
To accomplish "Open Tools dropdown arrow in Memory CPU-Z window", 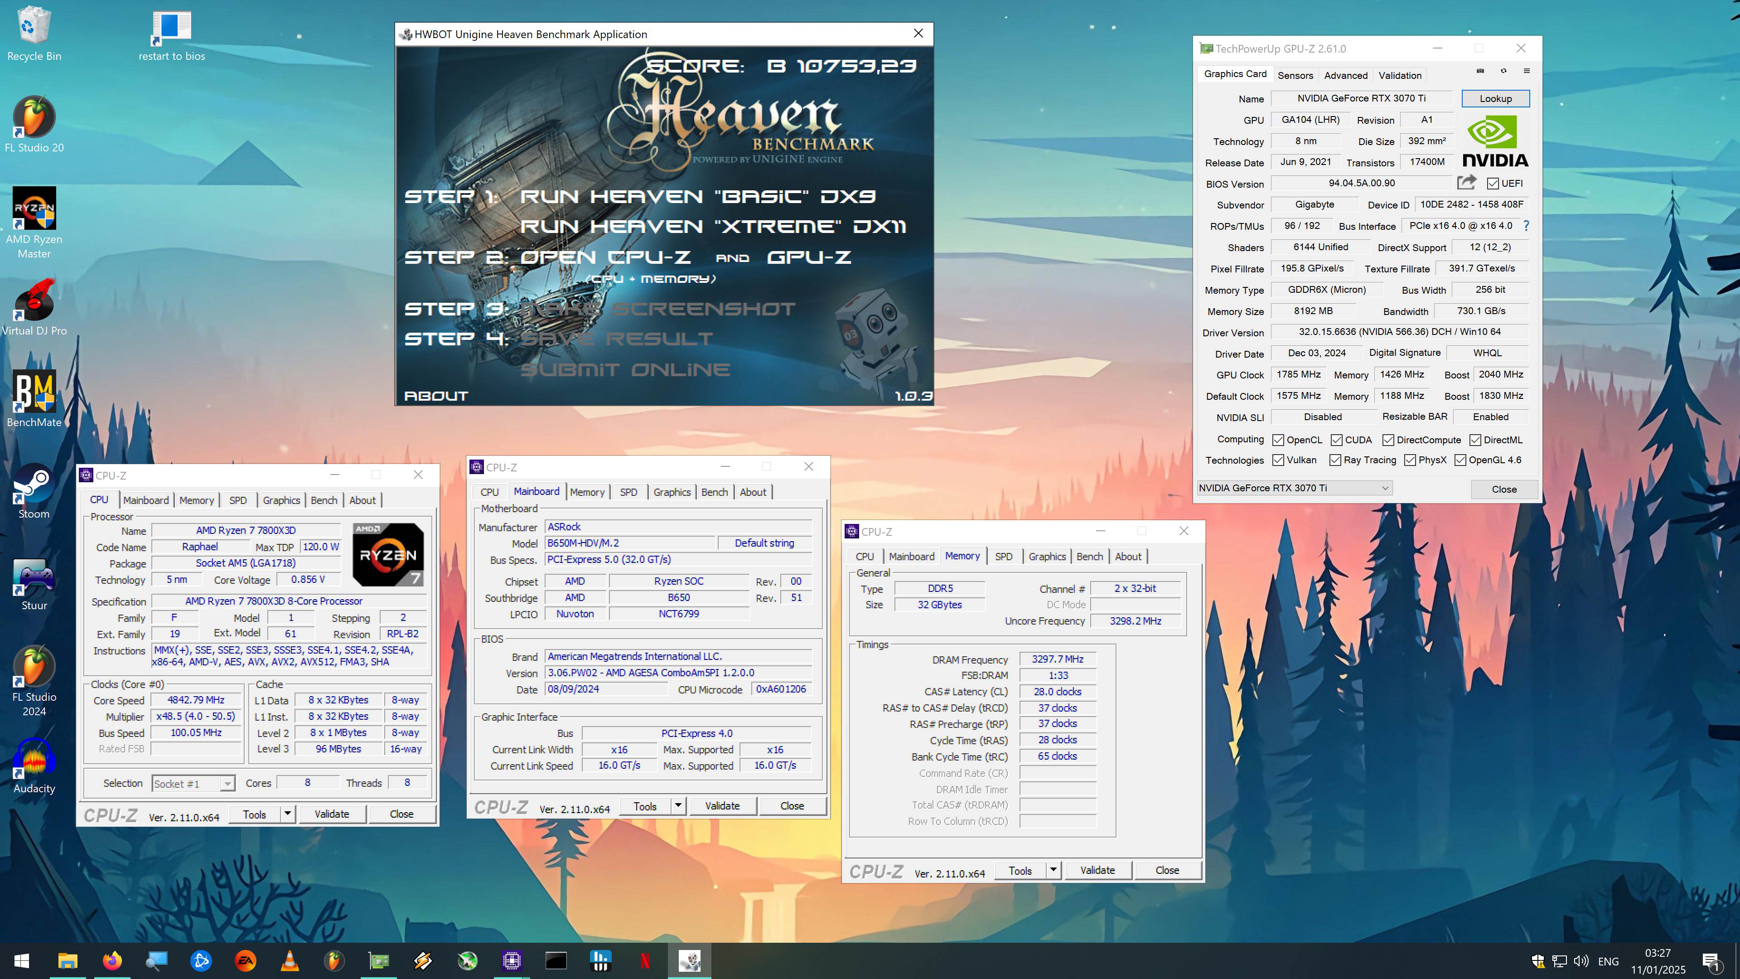I will [1053, 870].
